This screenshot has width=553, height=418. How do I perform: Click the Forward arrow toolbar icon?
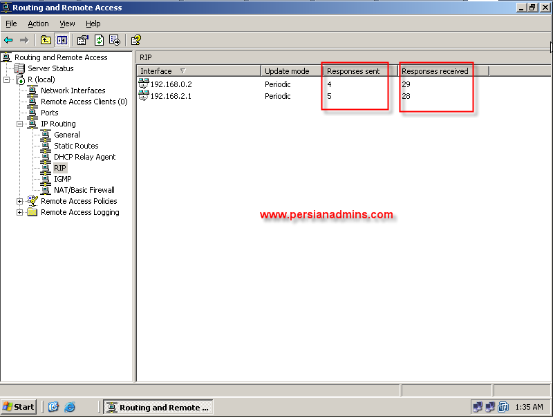pyautogui.click(x=24, y=40)
